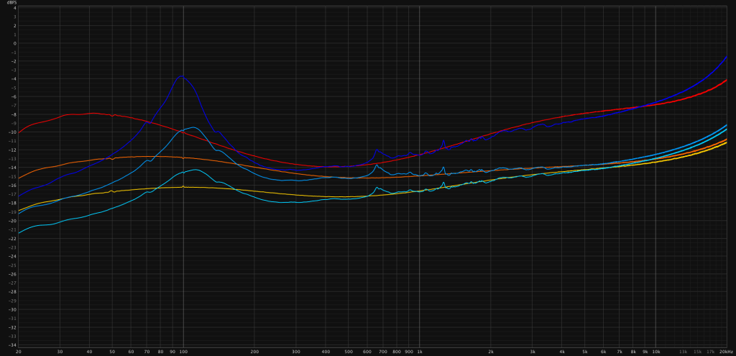
Task: Click the dark blue curve's peak near 100 Hz
Action: 182,76
